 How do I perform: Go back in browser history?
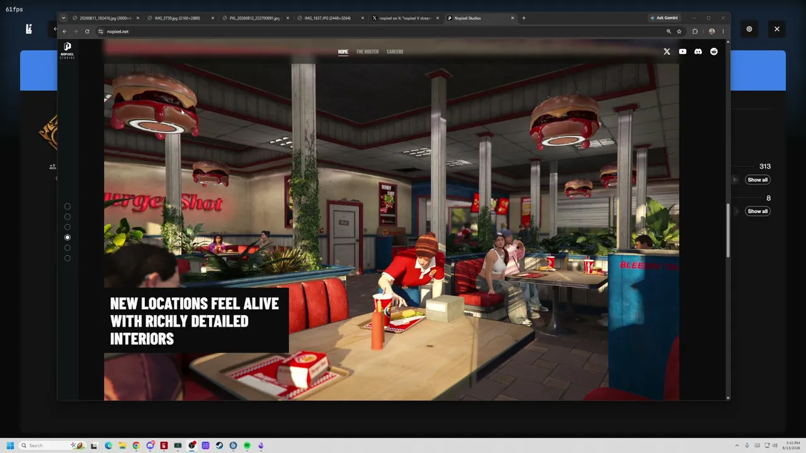point(64,31)
